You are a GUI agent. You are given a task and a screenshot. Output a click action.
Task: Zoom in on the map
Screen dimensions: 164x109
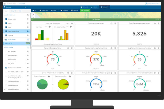click(34, 15)
